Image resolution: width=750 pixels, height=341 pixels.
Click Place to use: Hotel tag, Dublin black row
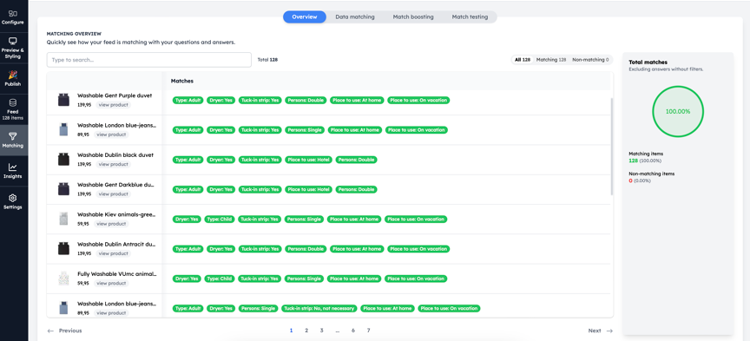[308, 160]
